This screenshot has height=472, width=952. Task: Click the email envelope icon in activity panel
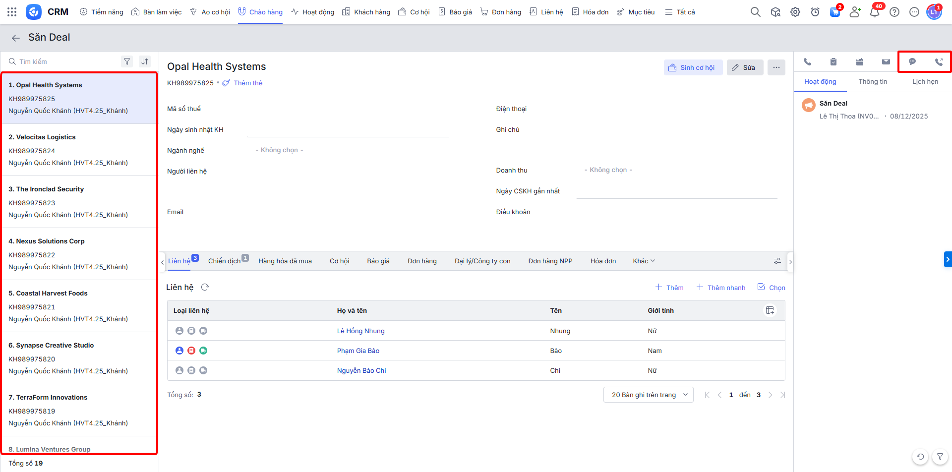886,62
